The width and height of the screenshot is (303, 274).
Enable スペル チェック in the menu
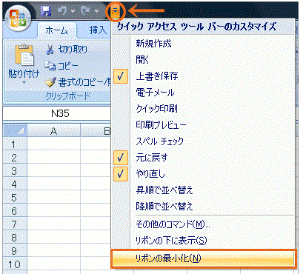click(x=203, y=141)
